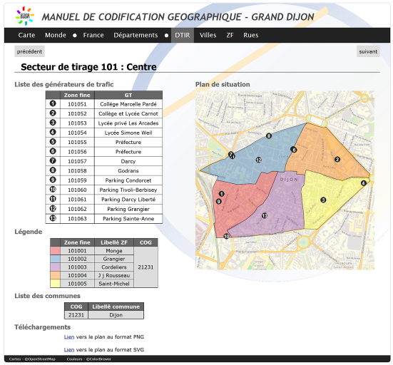Click map marker 4 at east corner
The width and height of the screenshot is (393, 365).
[x=364, y=183]
